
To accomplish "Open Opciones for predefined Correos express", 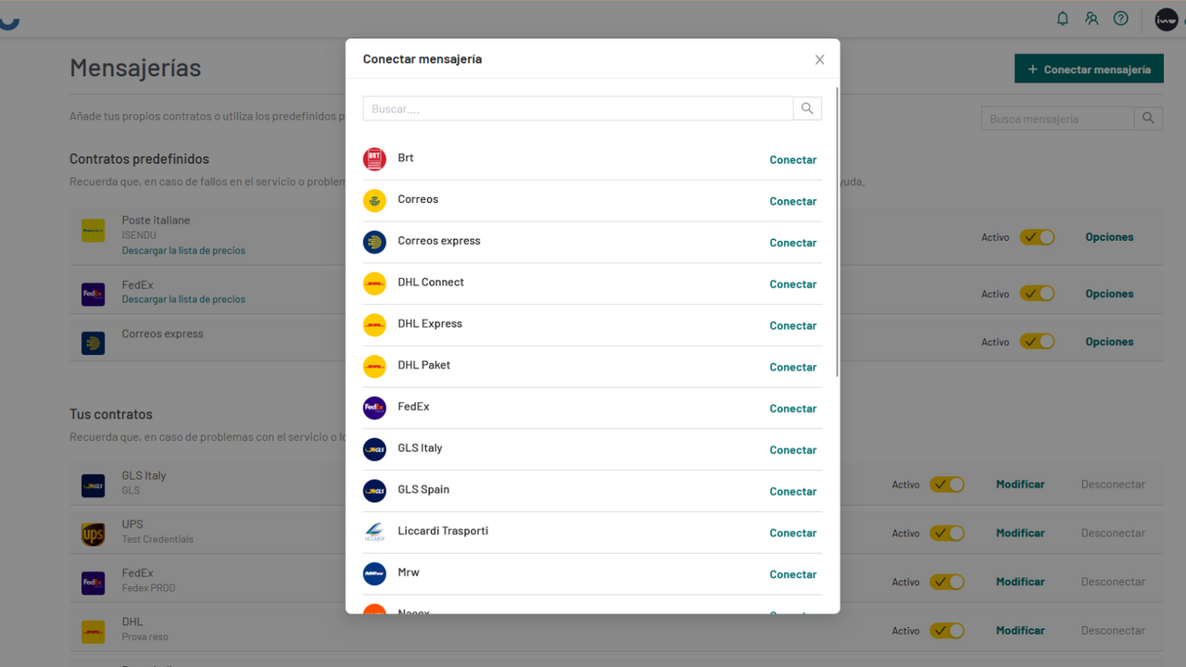I will (x=1109, y=342).
